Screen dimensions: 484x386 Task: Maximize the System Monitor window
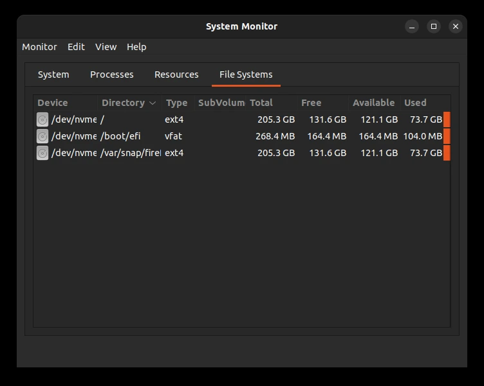[x=434, y=26]
